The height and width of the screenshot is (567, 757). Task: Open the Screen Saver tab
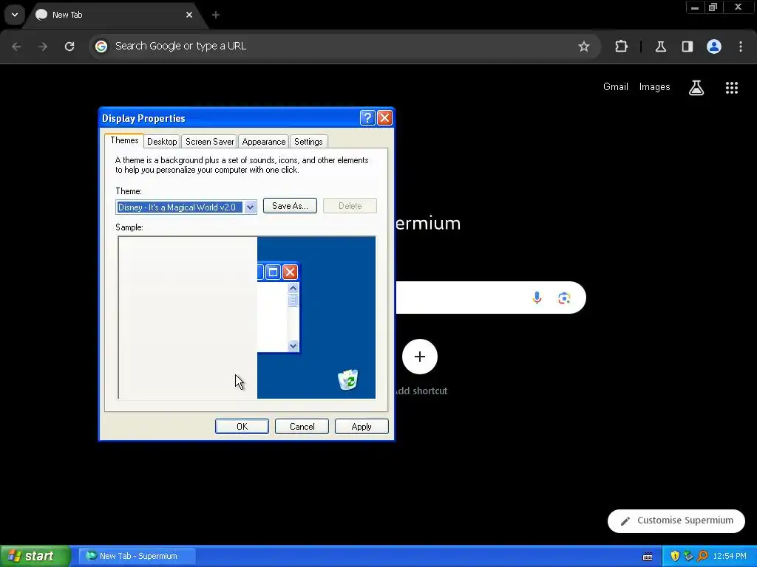point(209,141)
